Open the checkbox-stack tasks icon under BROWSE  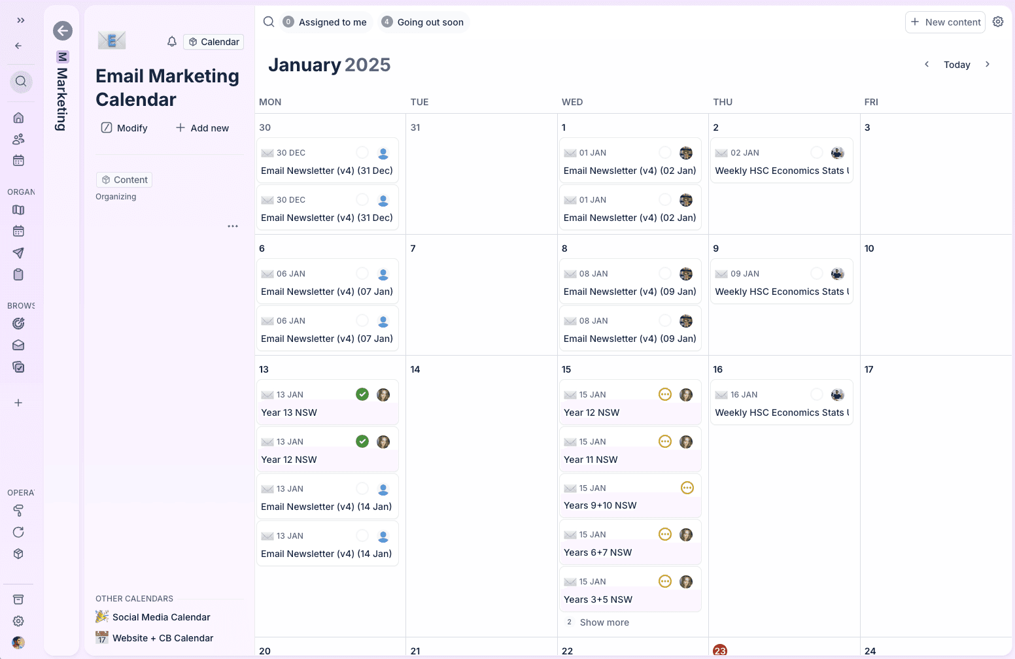point(18,367)
